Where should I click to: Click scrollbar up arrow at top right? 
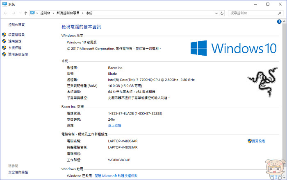click(x=284, y=22)
